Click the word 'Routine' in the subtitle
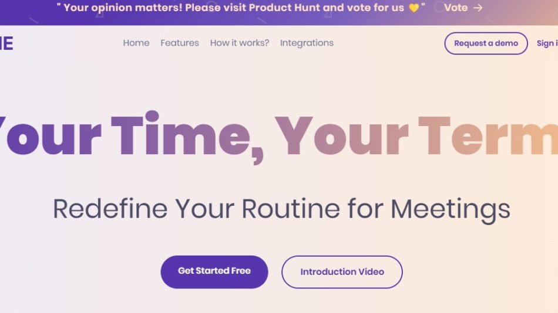This screenshot has width=558, height=313. point(291,209)
